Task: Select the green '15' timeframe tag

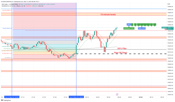Action: tap(139, 25)
